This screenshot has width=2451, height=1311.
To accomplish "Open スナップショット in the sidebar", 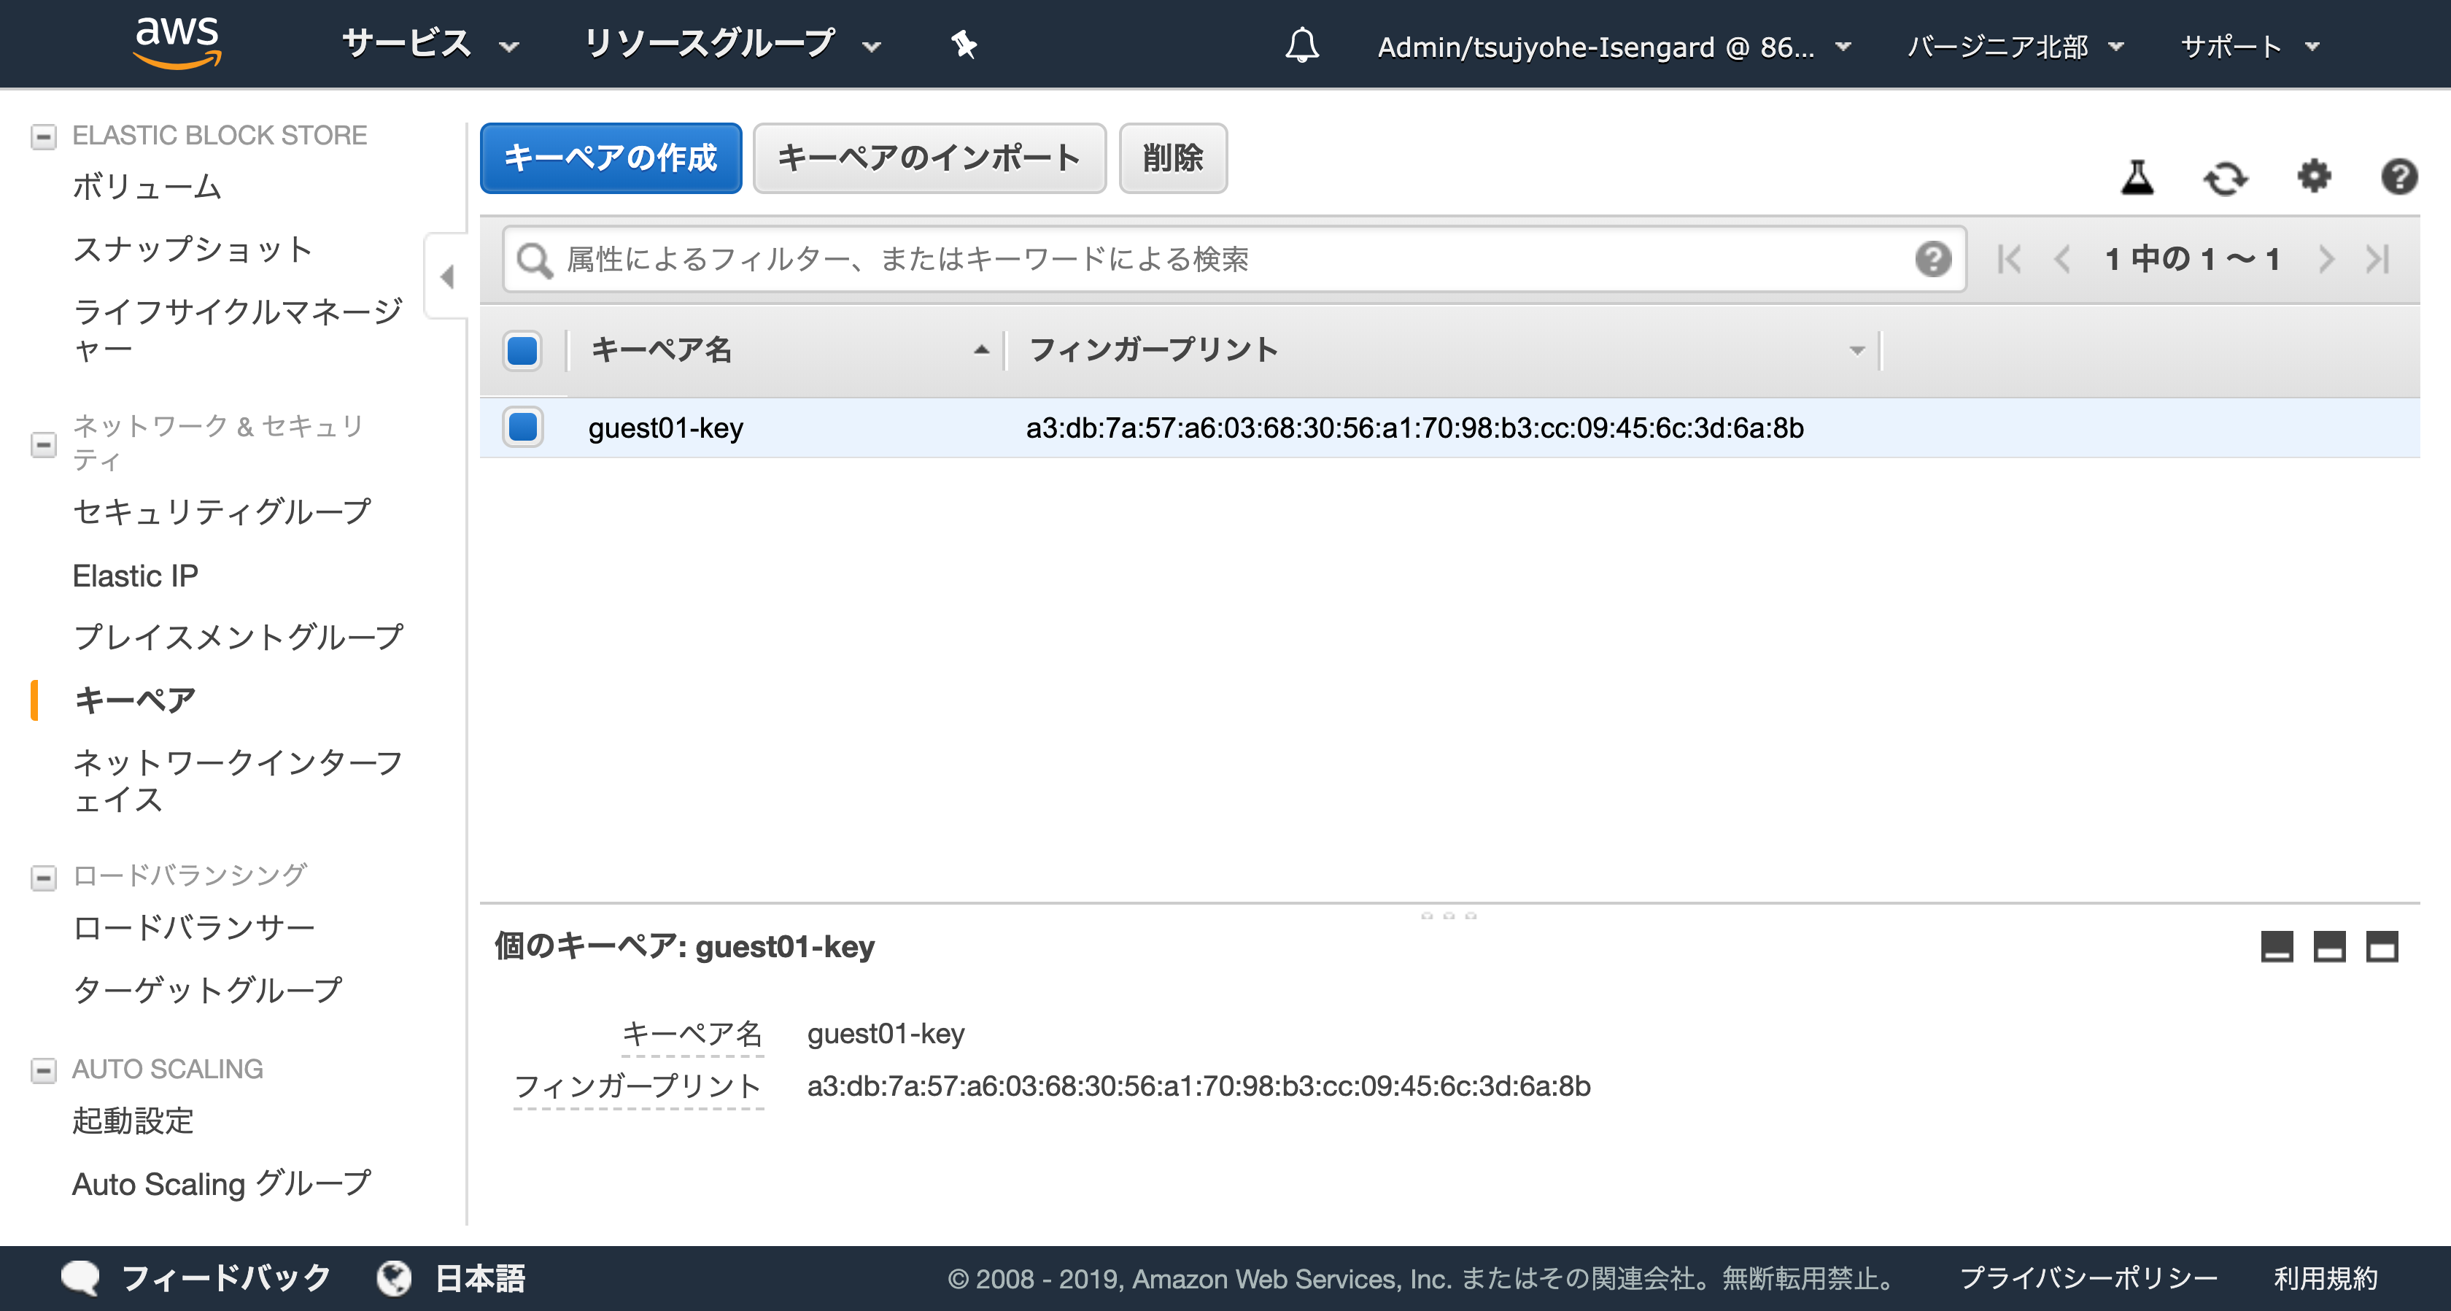I will (x=193, y=250).
